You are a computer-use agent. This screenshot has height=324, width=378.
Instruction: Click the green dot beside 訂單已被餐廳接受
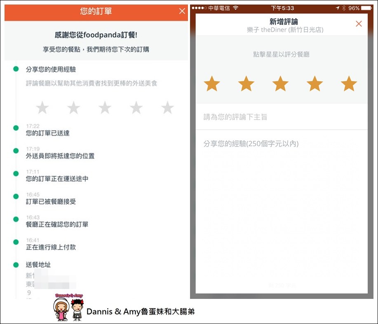coord(16,196)
